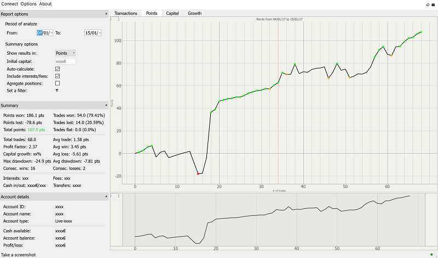Click the Account ID label
Screen dimensions: 438x258
click(14, 207)
